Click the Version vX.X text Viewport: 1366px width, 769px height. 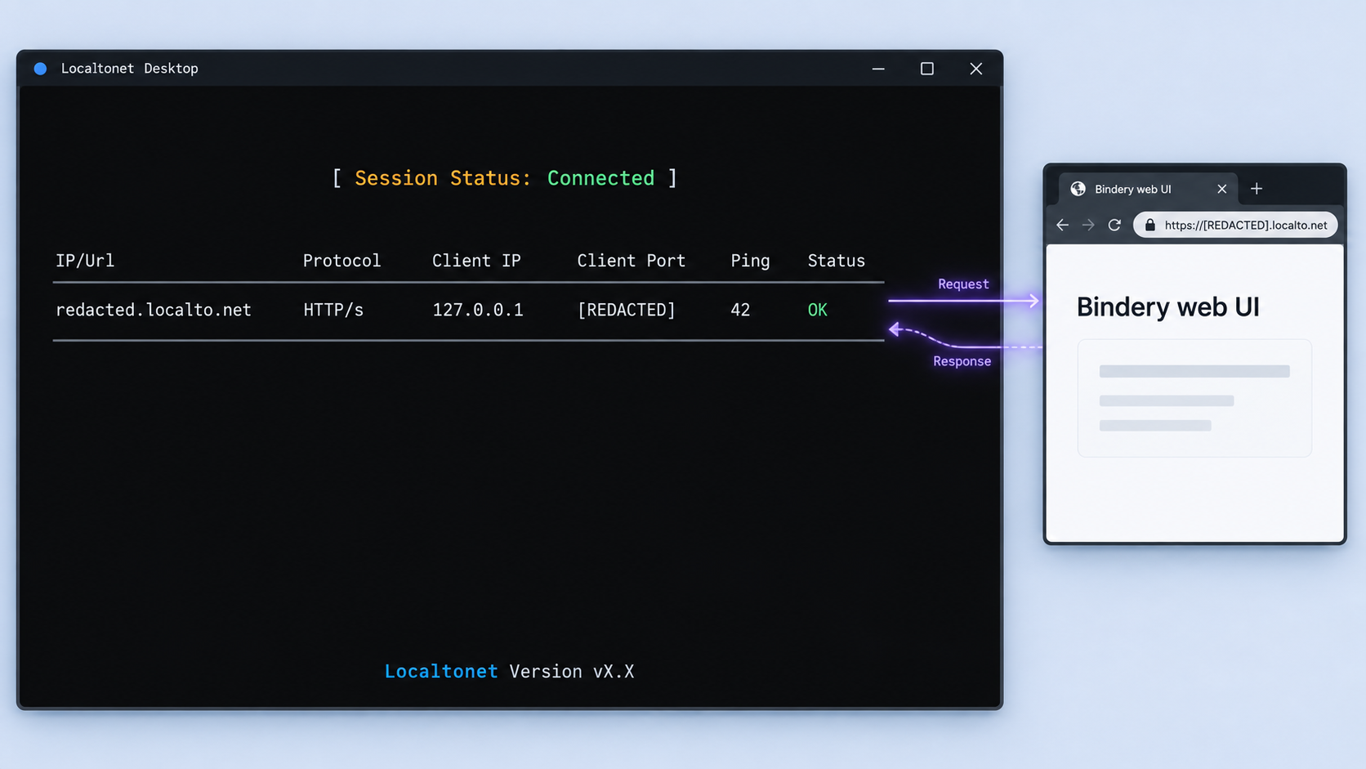(572, 672)
